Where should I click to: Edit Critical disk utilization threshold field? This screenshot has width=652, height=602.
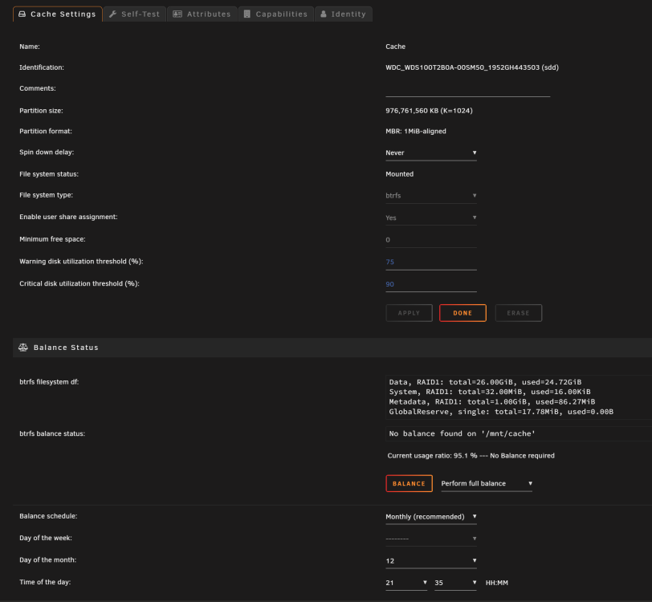[x=430, y=284]
